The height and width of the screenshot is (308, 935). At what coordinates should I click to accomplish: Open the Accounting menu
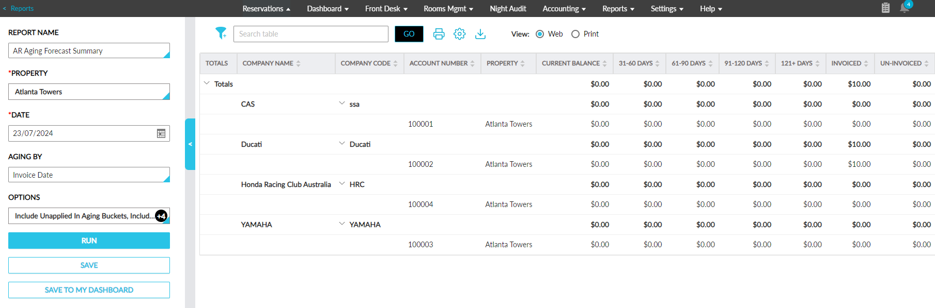tap(564, 9)
